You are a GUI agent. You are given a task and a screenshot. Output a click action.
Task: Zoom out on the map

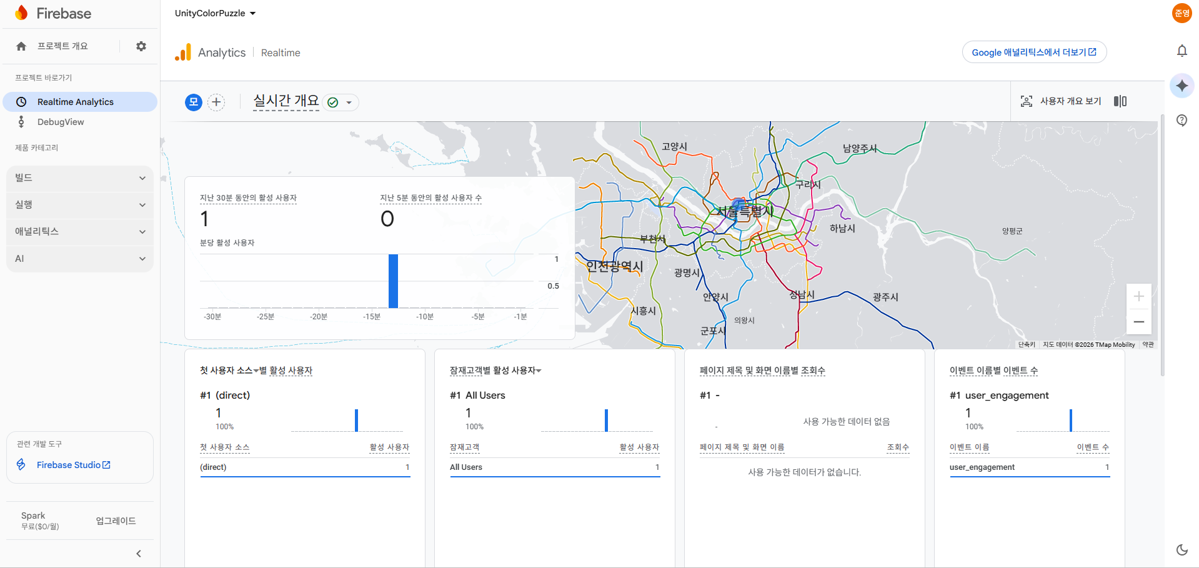click(1138, 322)
